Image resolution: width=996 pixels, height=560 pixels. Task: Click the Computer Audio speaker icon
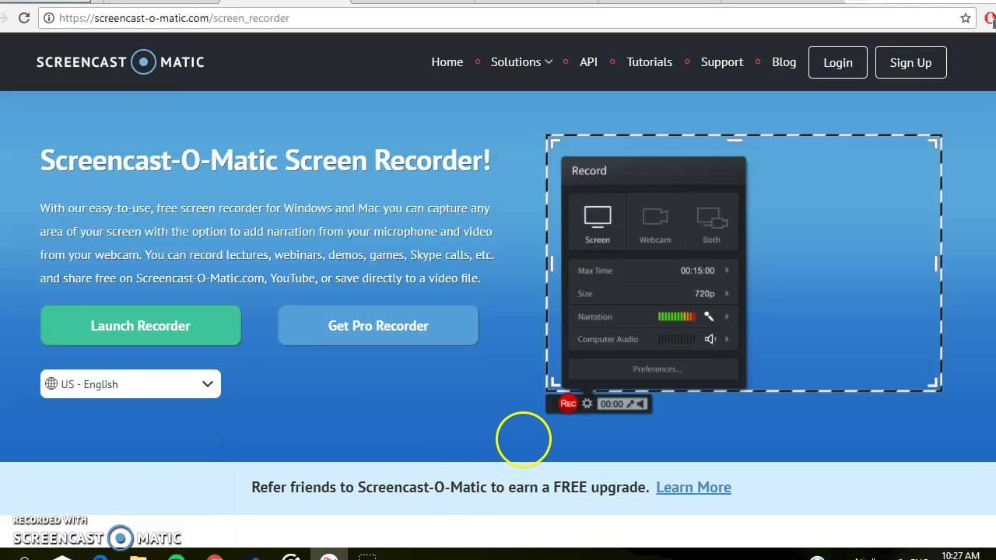click(x=710, y=339)
